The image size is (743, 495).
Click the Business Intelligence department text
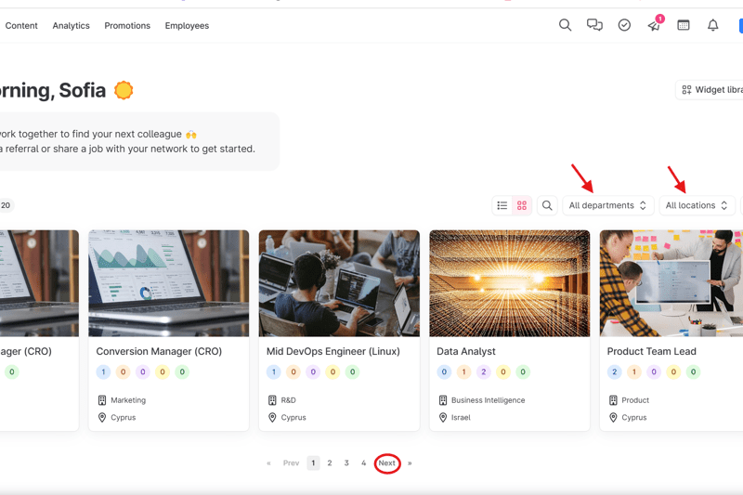[489, 400]
